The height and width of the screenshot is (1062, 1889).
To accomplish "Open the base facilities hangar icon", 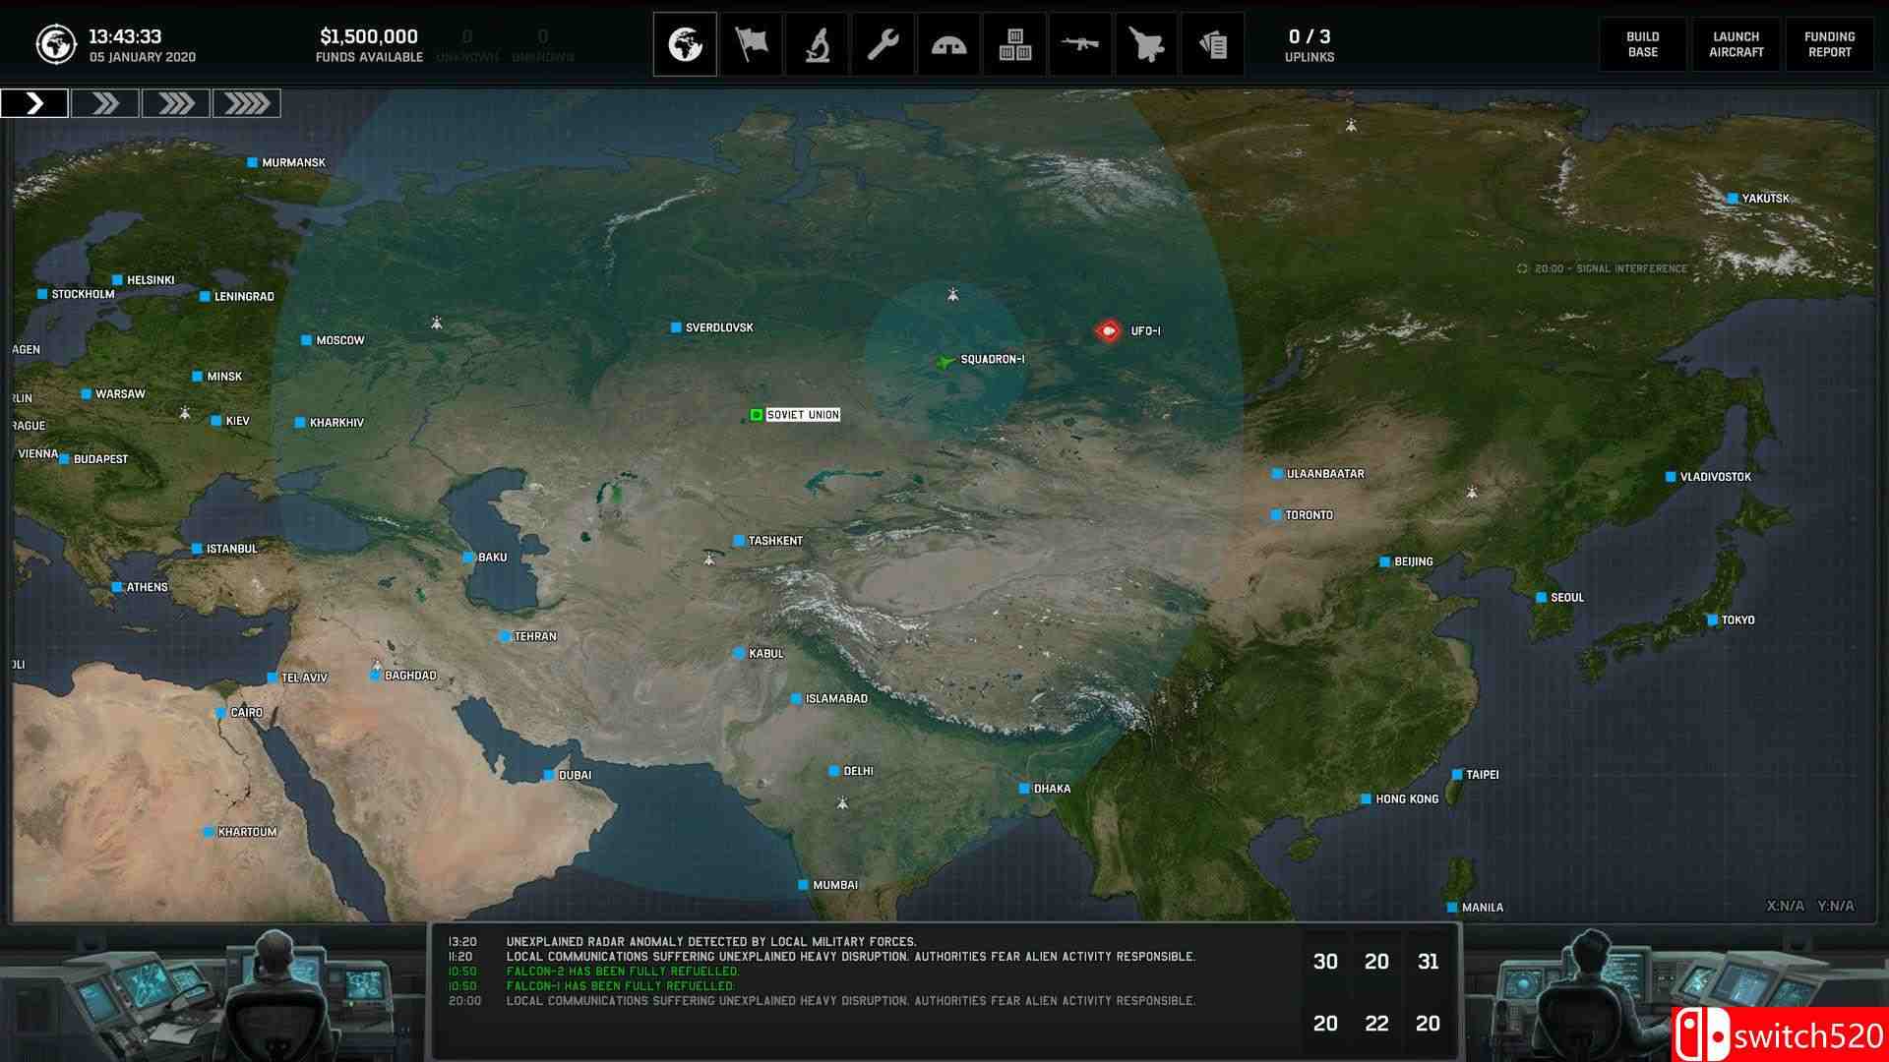I will (948, 43).
